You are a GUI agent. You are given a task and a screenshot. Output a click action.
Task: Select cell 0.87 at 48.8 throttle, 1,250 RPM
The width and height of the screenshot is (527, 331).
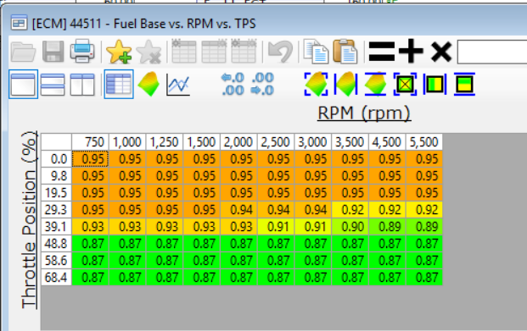[x=165, y=244]
